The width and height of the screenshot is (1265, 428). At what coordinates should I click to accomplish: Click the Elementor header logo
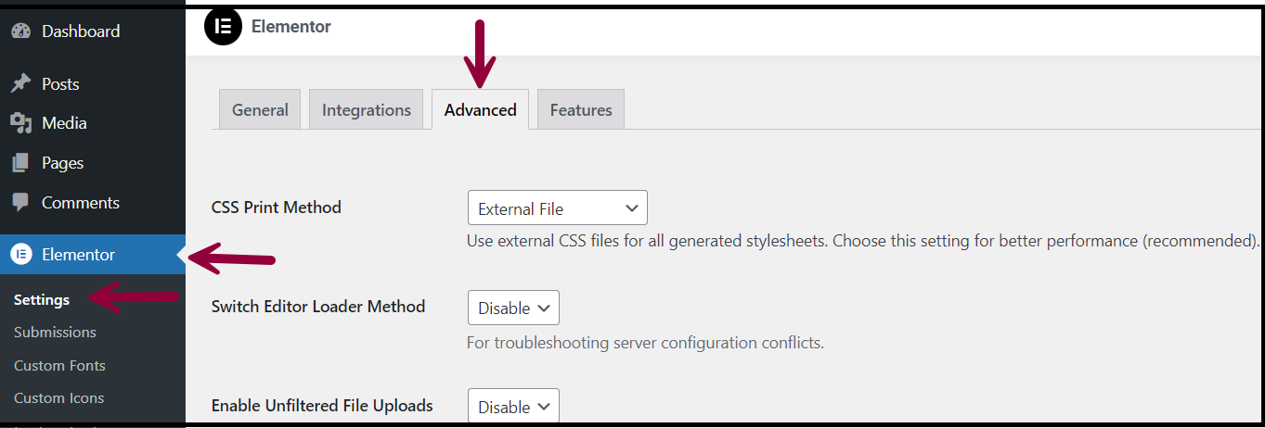pyautogui.click(x=221, y=27)
